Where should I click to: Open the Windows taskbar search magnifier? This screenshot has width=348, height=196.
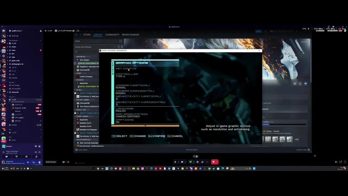point(250,169)
